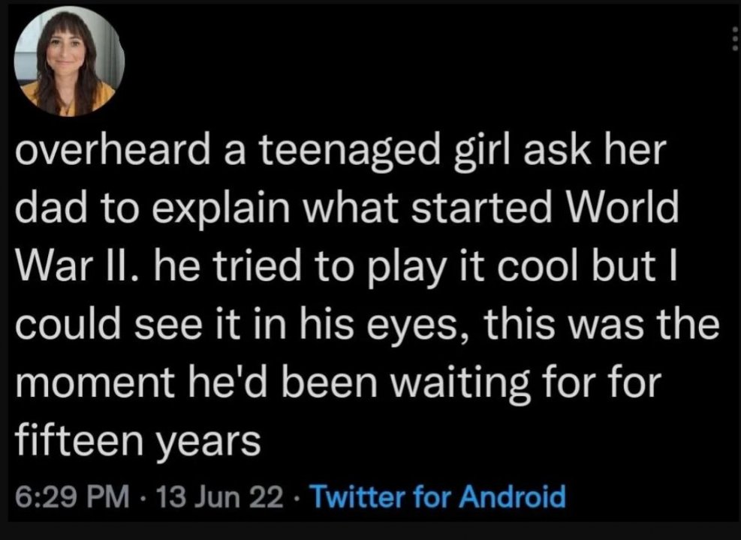Screen dimensions: 741x540
Task: Open the three-dot more options menu
Action: point(731,39)
